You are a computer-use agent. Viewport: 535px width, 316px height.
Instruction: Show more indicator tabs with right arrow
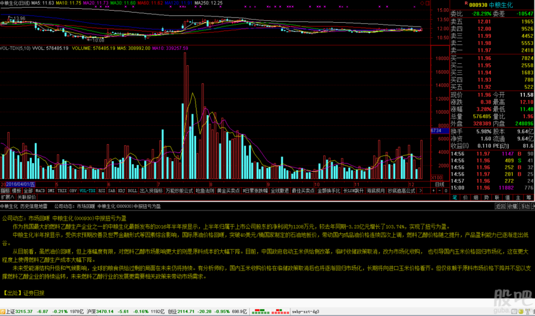click(421, 191)
